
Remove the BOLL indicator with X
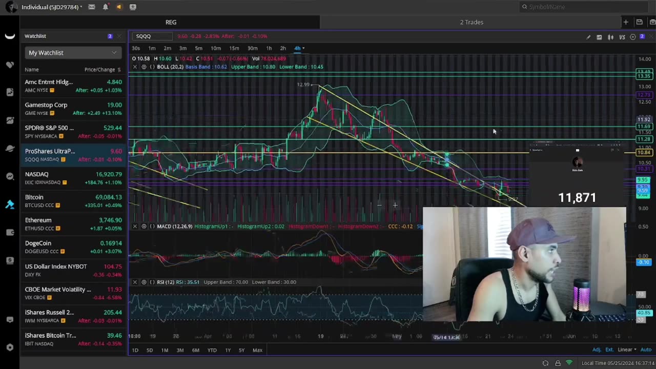pos(135,67)
